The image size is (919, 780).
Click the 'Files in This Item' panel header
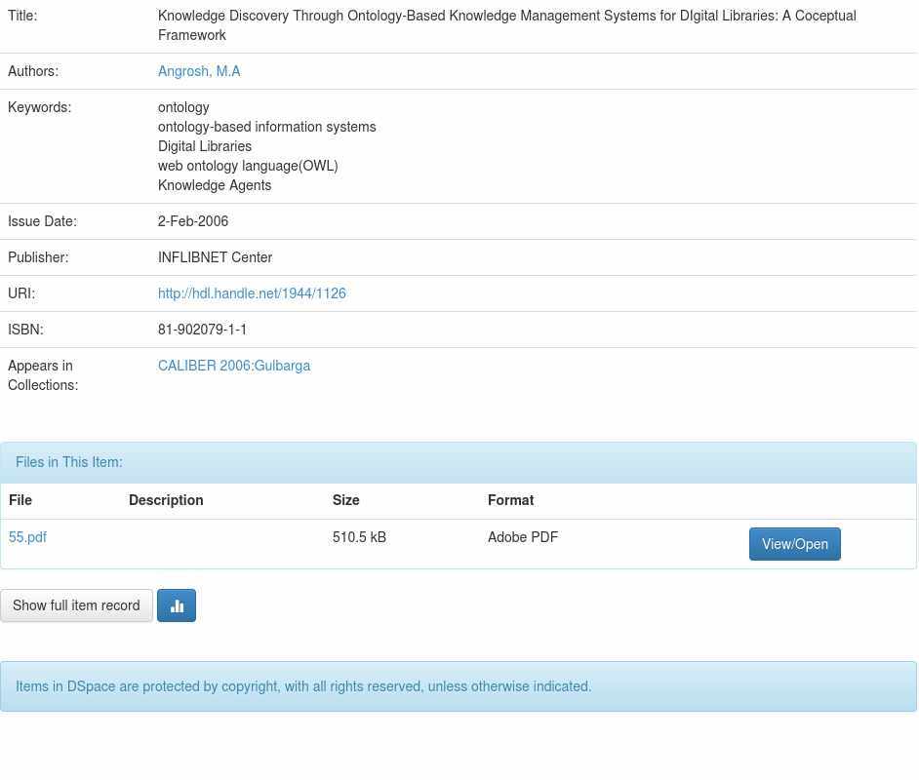[x=69, y=462]
